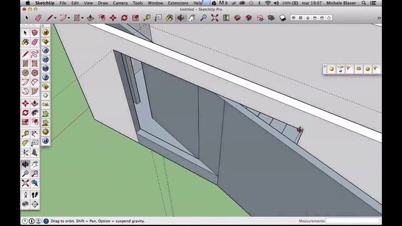The height and width of the screenshot is (226, 402).
Task: Open the File menu
Action: (x=63, y=3)
